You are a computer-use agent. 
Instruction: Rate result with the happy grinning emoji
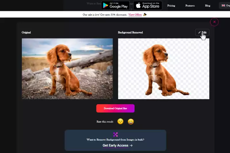point(131,121)
